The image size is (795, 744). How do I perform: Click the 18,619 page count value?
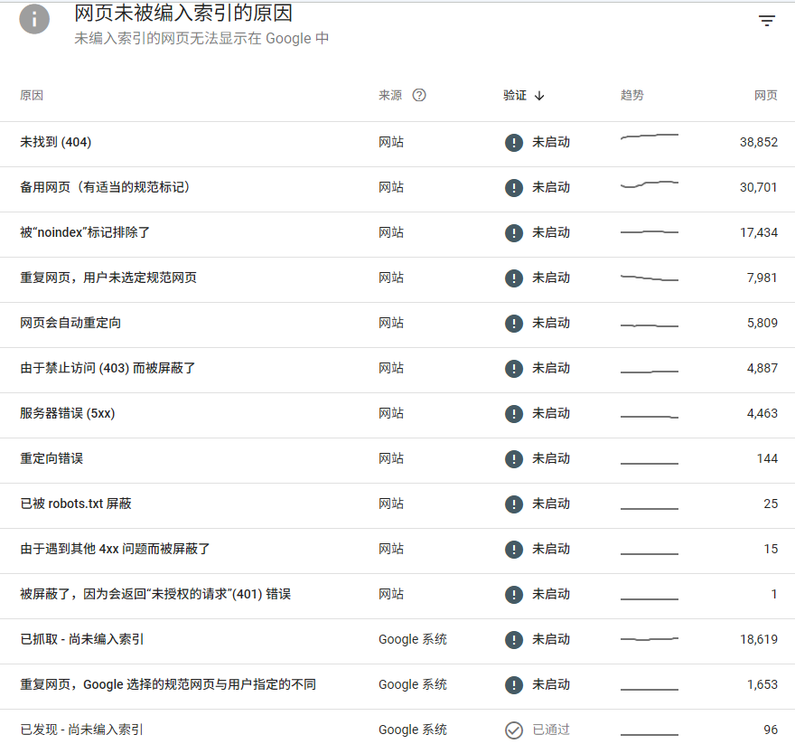759,639
